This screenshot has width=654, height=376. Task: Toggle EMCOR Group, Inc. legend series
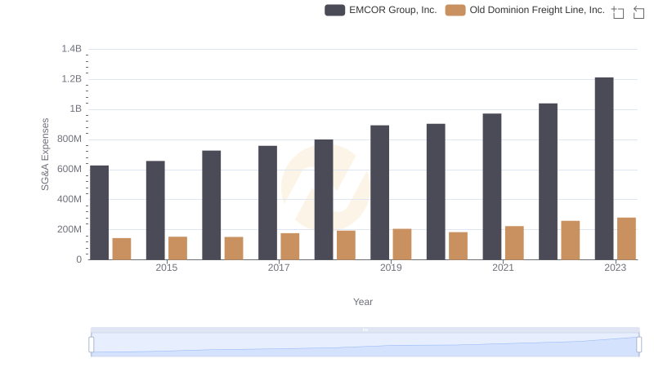click(381, 10)
